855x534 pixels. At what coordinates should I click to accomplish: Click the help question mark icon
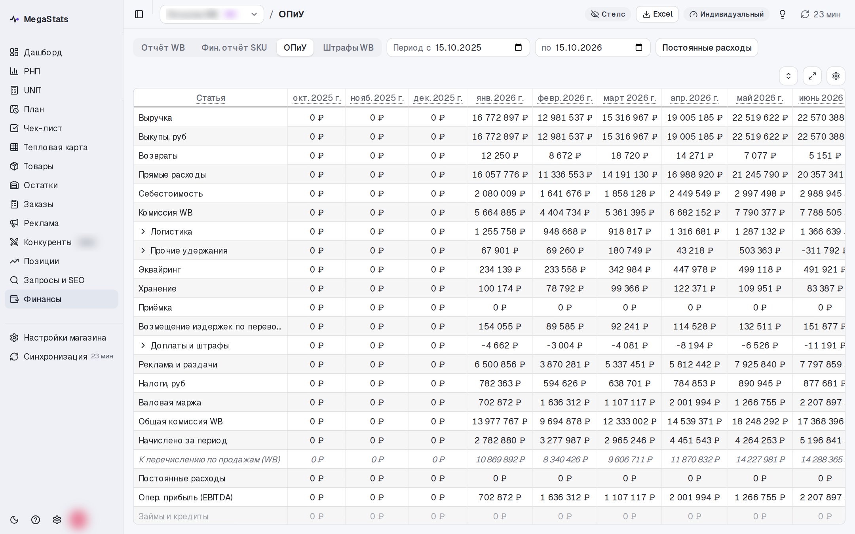coord(36,520)
